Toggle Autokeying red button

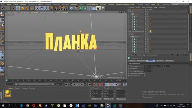[x=98, y=84]
